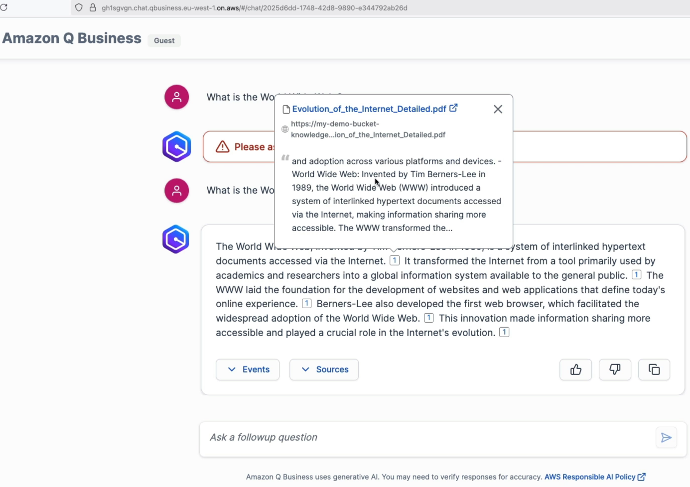Image resolution: width=690 pixels, height=487 pixels.
Task: Select the qbusiness chat URL in the address bar
Action: pyautogui.click(x=255, y=8)
